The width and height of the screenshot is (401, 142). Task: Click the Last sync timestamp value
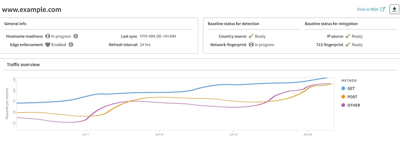click(158, 36)
